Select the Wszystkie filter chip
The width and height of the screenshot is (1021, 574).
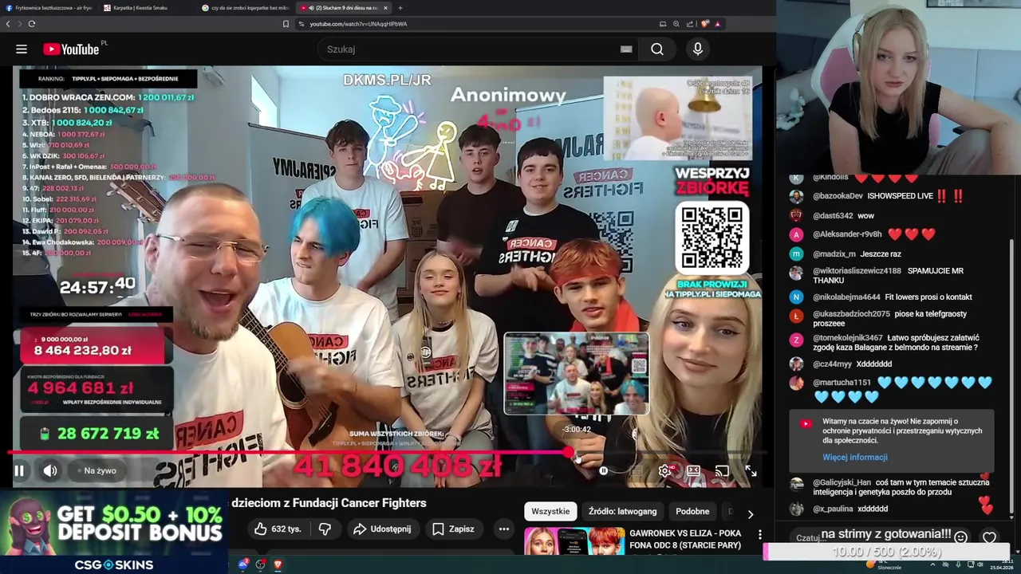pyautogui.click(x=550, y=511)
